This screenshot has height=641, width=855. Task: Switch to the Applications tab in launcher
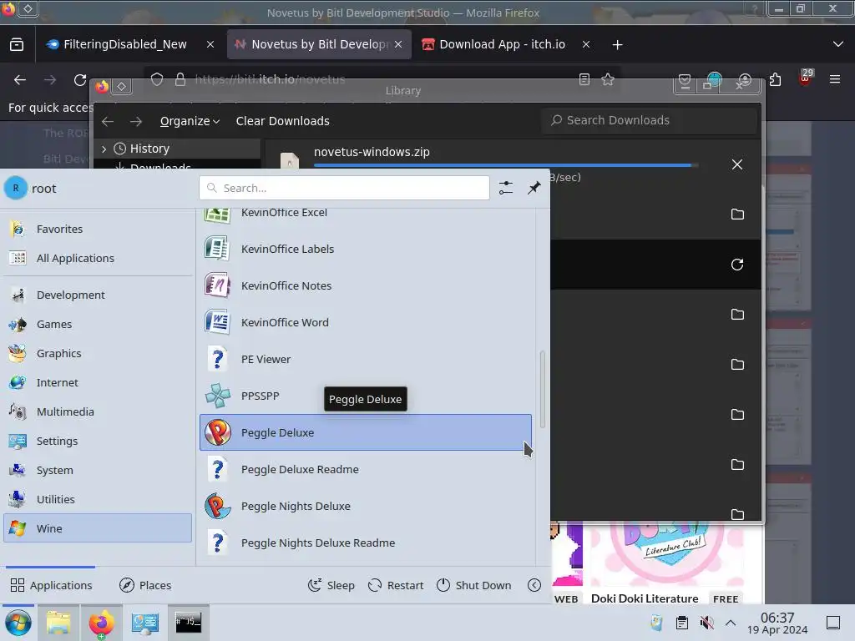coord(51,585)
